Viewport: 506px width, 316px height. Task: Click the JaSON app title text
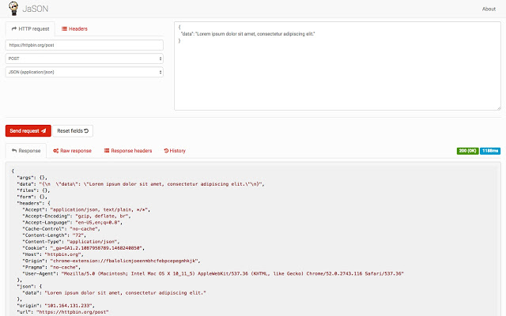[x=35, y=9]
